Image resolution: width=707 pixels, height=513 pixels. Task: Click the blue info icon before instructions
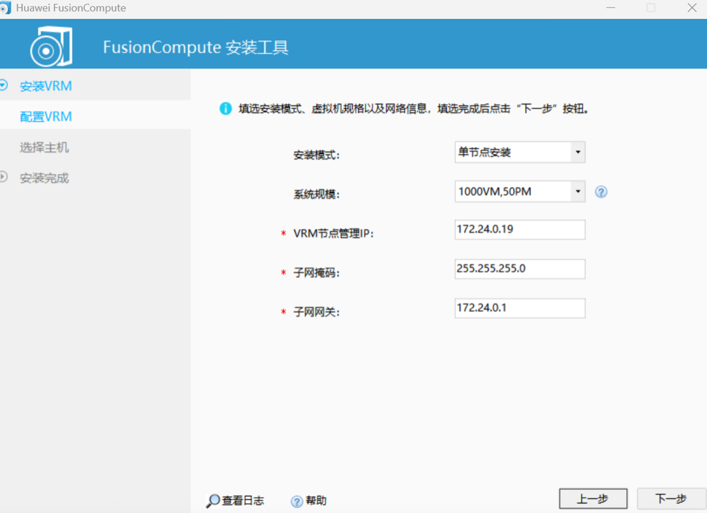tap(226, 108)
